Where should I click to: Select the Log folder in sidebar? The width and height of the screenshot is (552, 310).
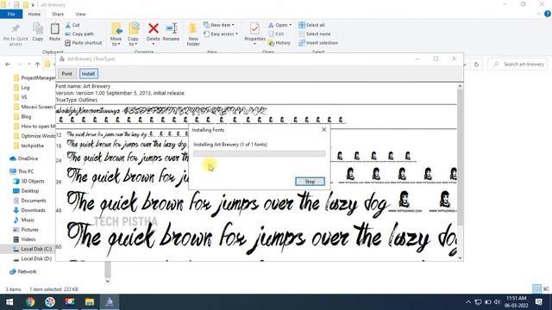tap(22, 88)
